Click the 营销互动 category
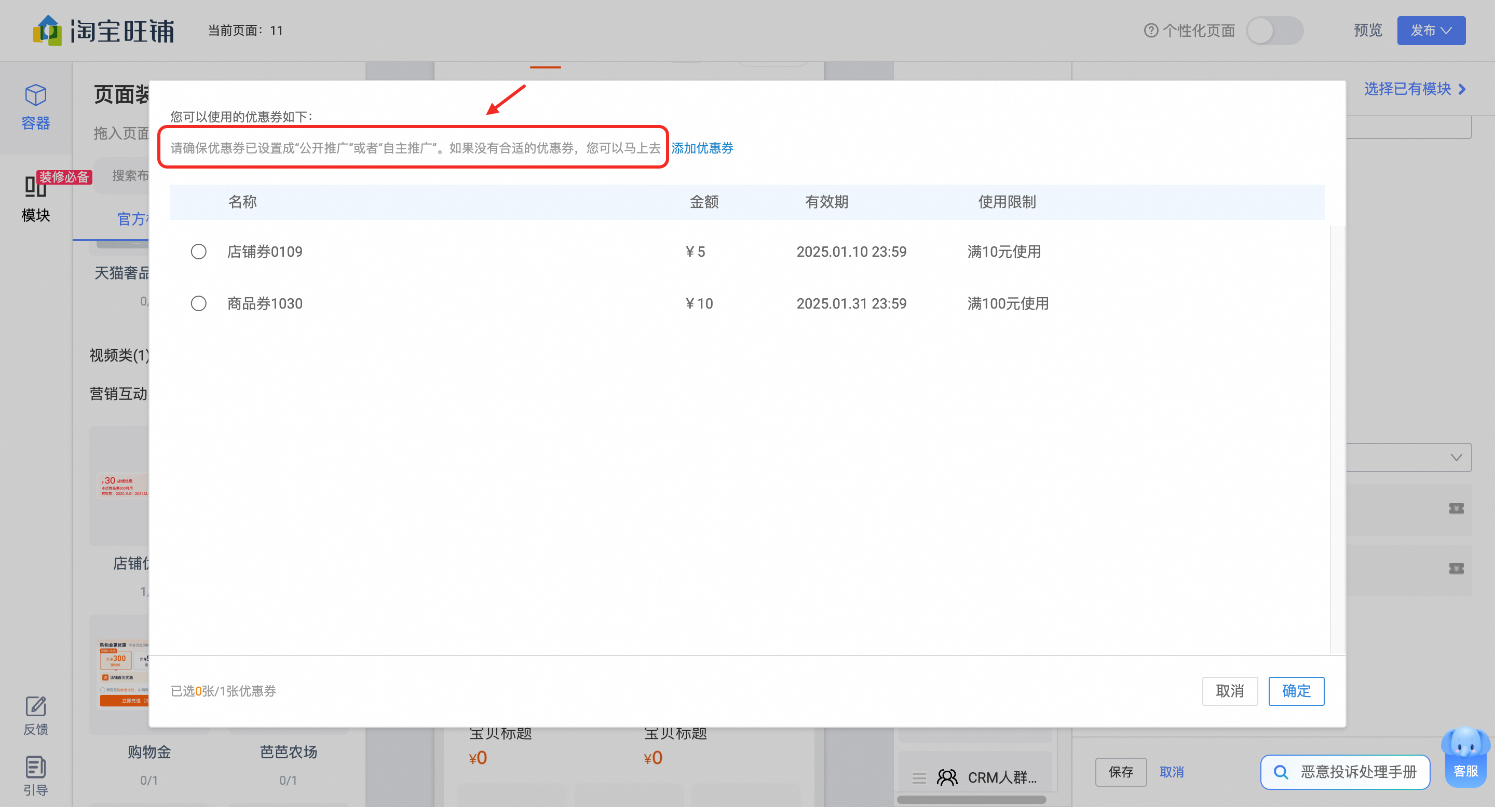The image size is (1495, 807). (119, 394)
